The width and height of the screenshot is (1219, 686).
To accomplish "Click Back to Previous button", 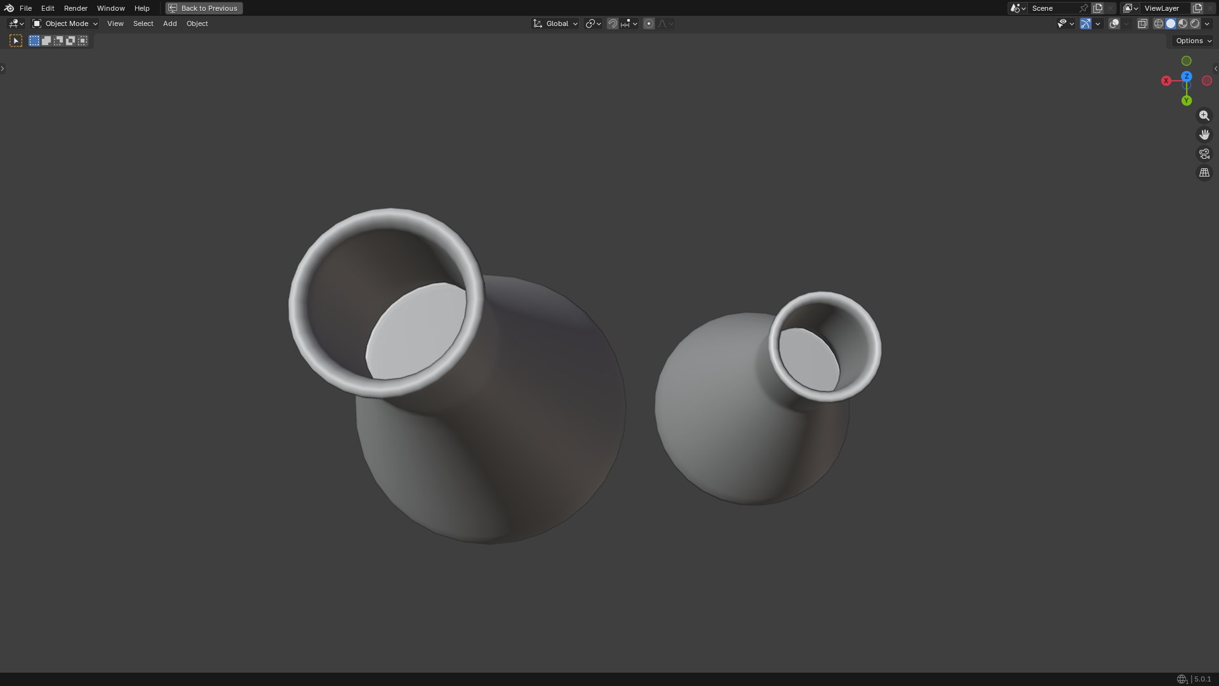I will click(x=204, y=8).
